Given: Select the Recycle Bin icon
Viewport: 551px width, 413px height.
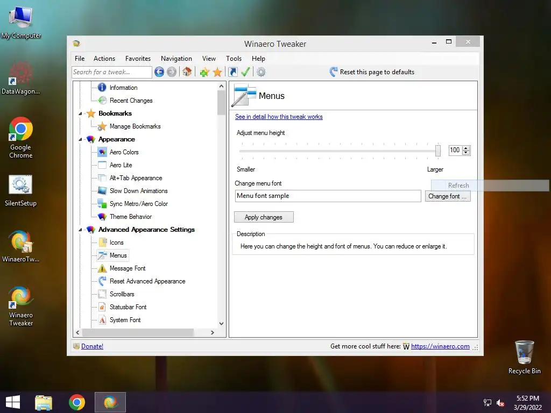Looking at the screenshot, I should (x=524, y=357).
